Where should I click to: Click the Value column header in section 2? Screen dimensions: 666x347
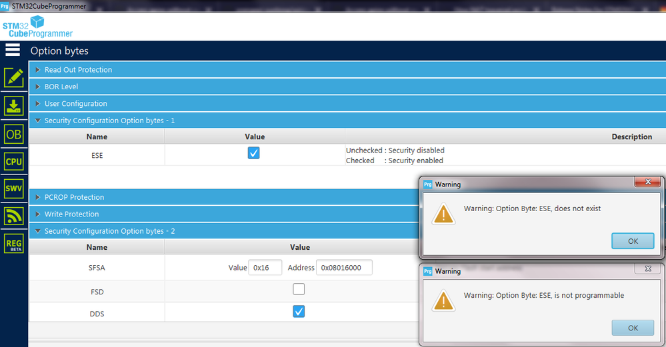(300, 247)
